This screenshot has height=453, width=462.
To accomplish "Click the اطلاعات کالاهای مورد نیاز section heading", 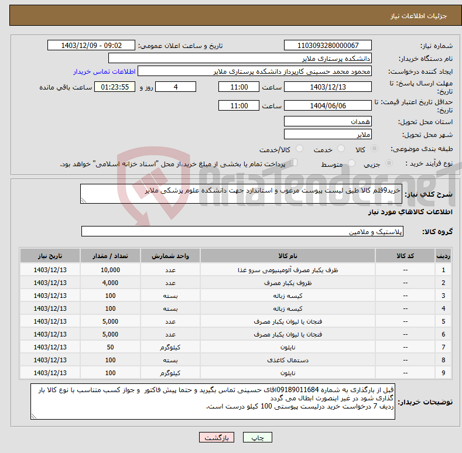I will [x=410, y=212].
